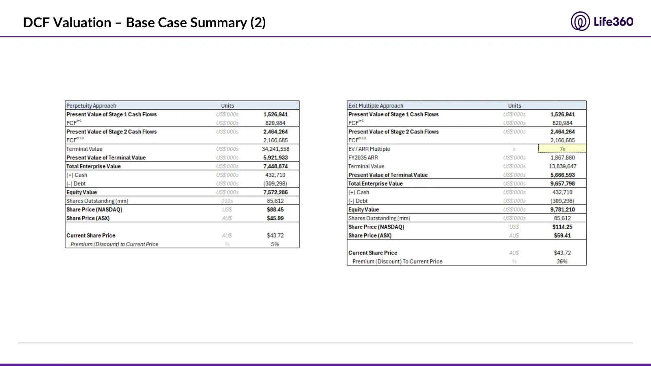651x366 pixels.
Task: Click the Perpetuity Approach table header
Action: (x=91, y=106)
